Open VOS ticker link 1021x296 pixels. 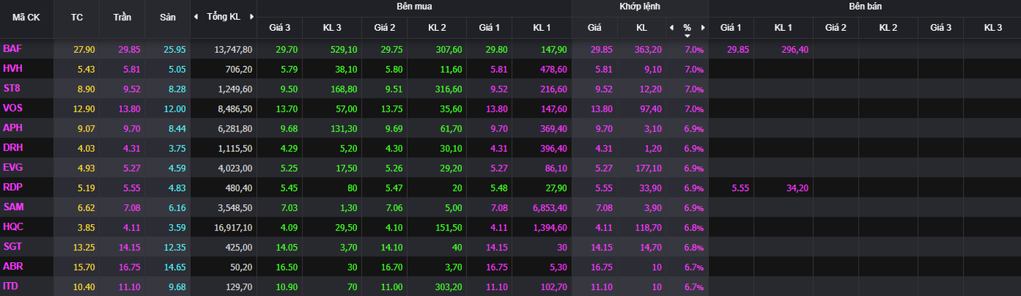coord(13,108)
